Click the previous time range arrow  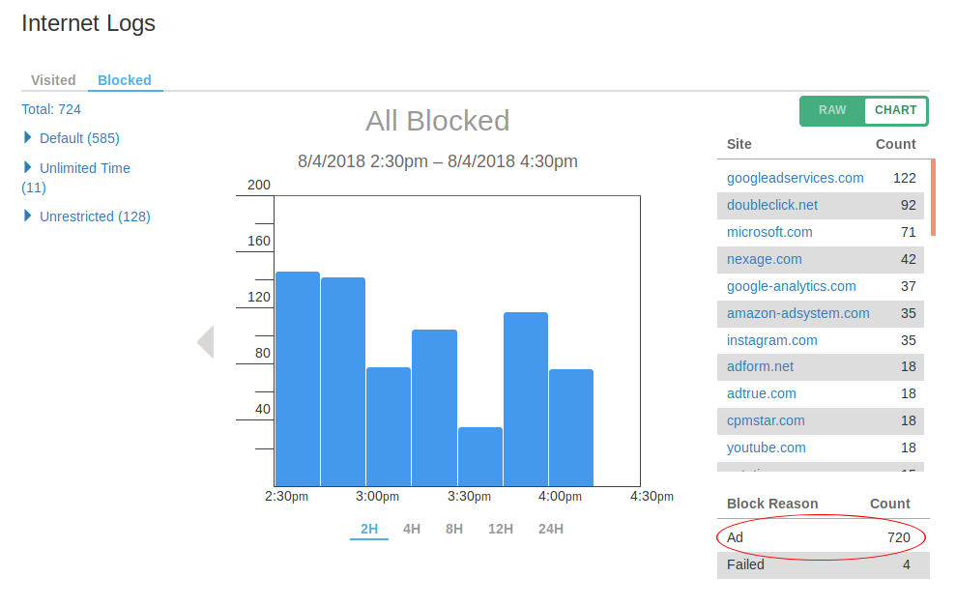[x=205, y=342]
